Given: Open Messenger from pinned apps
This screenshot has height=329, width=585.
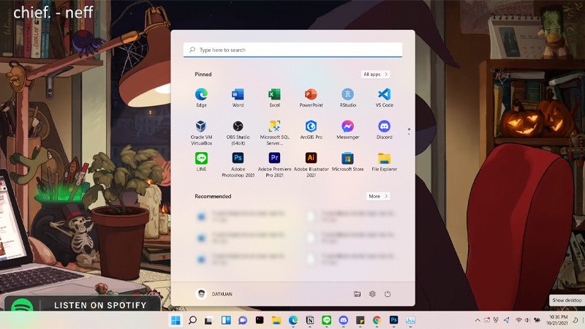Looking at the screenshot, I should [x=347, y=129].
